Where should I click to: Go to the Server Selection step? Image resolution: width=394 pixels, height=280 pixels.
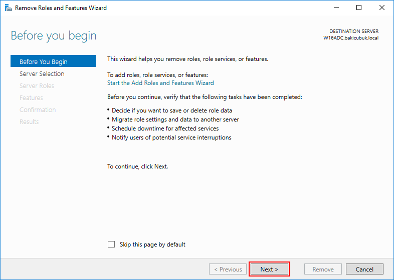point(42,74)
